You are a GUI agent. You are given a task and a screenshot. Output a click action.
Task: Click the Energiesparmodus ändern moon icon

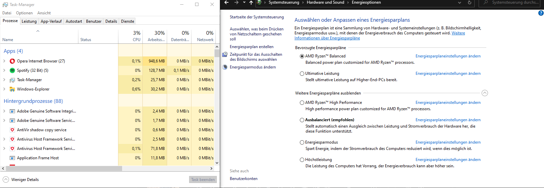[225, 67]
